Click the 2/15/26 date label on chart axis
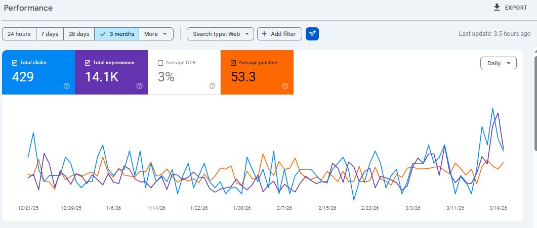This screenshot has height=228, width=537. [x=327, y=208]
